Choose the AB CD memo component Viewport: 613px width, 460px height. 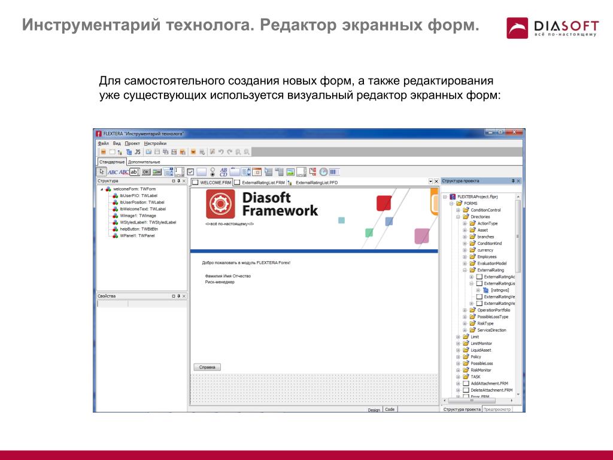(224, 172)
